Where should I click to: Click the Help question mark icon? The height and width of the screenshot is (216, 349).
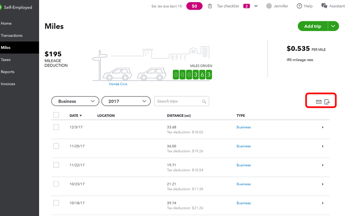[299, 6]
